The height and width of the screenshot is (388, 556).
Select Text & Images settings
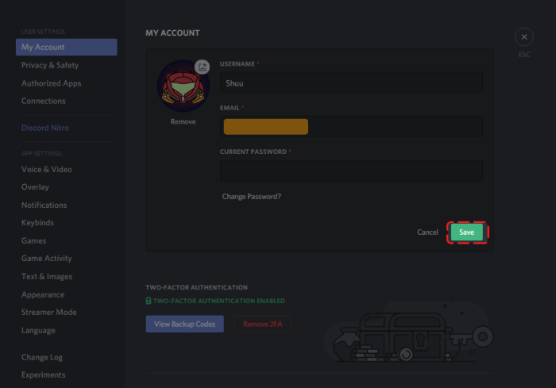point(47,277)
